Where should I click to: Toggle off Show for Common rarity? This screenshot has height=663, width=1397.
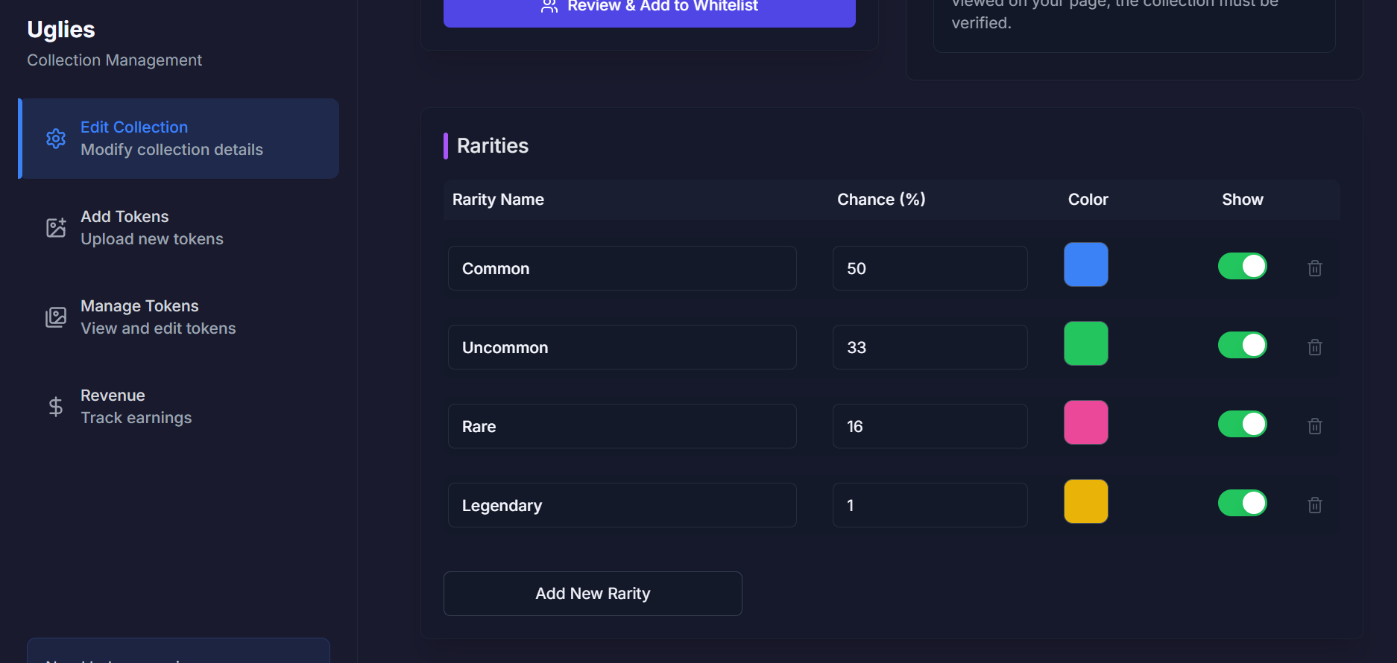pyautogui.click(x=1242, y=266)
